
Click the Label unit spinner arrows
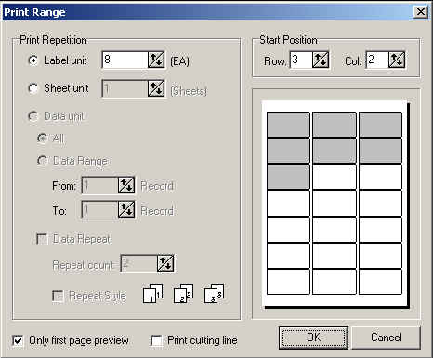(x=156, y=60)
